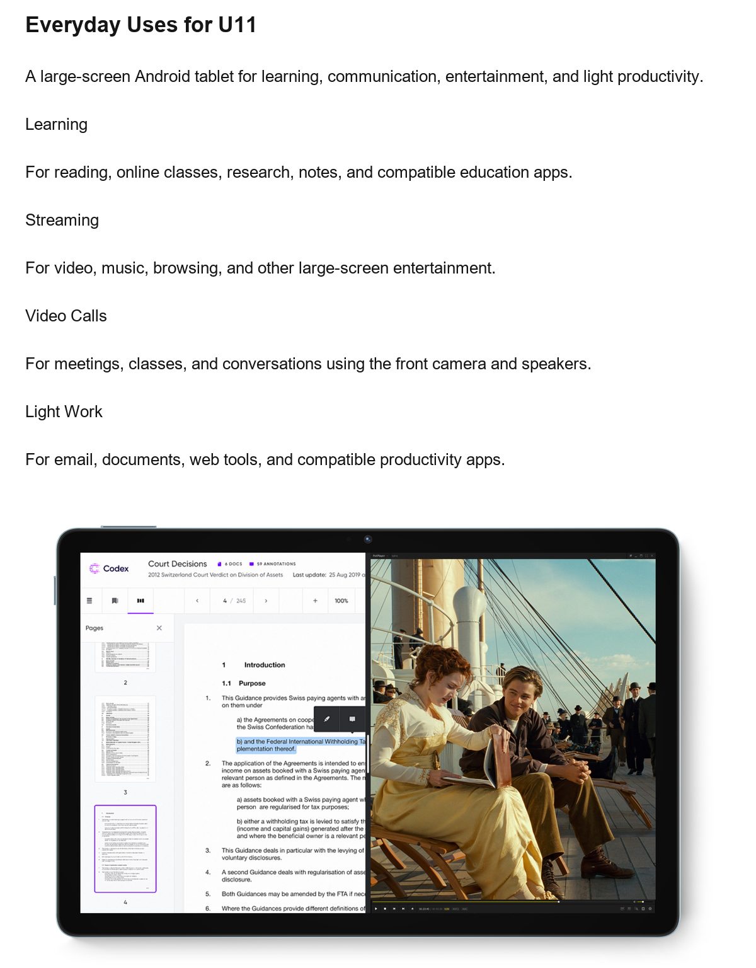Viewport: 756px width, 968px height.
Task: Go to next page with right chevron
Action: click(x=266, y=601)
